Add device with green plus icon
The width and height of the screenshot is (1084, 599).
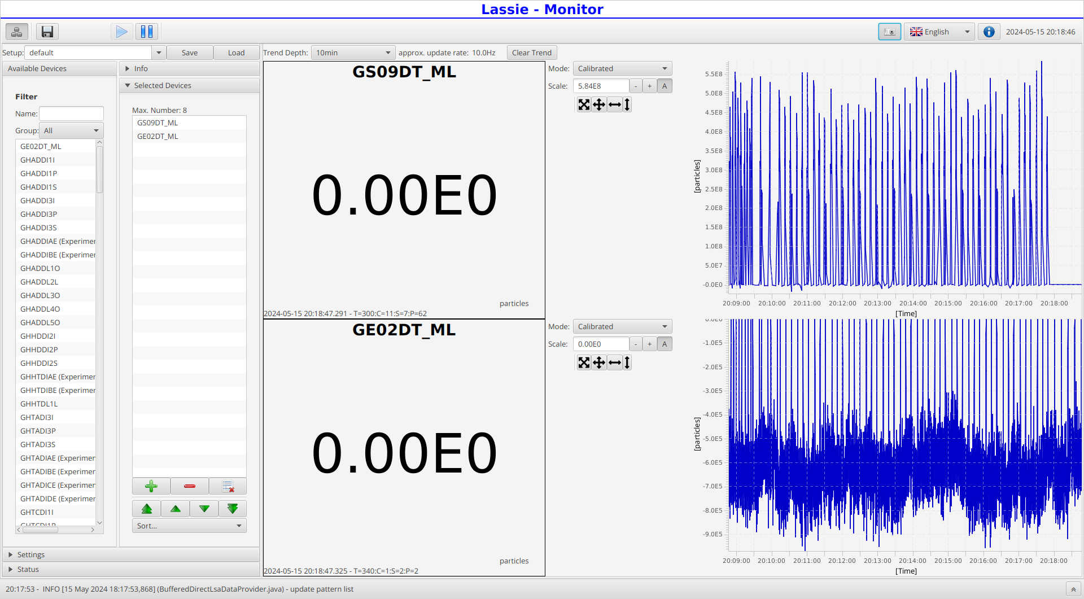[151, 486]
